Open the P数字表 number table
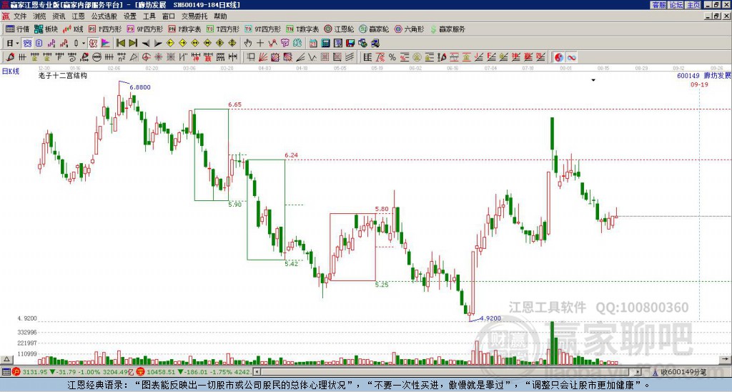 click(x=184, y=29)
